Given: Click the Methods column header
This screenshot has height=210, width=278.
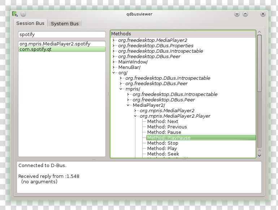Looking at the screenshot, I should 183,34.
